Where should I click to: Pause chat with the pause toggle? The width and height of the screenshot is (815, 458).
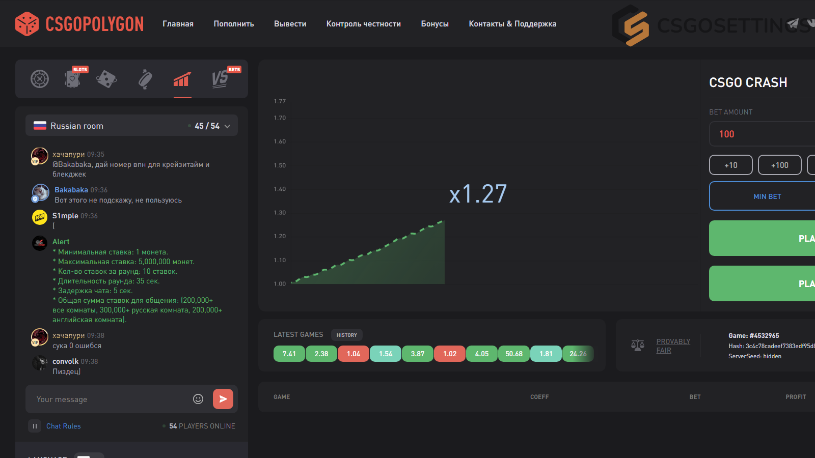[x=35, y=426]
